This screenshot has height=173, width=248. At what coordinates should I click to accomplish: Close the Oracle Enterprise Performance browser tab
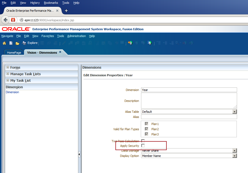(57, 11)
